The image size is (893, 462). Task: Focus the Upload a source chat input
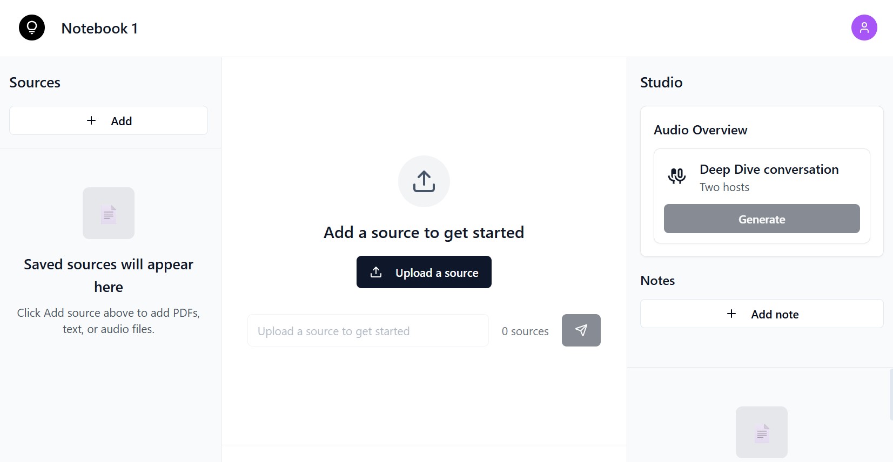[368, 330]
